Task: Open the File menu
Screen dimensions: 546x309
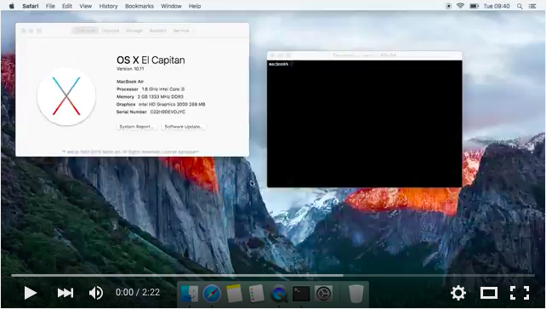Action: point(50,6)
